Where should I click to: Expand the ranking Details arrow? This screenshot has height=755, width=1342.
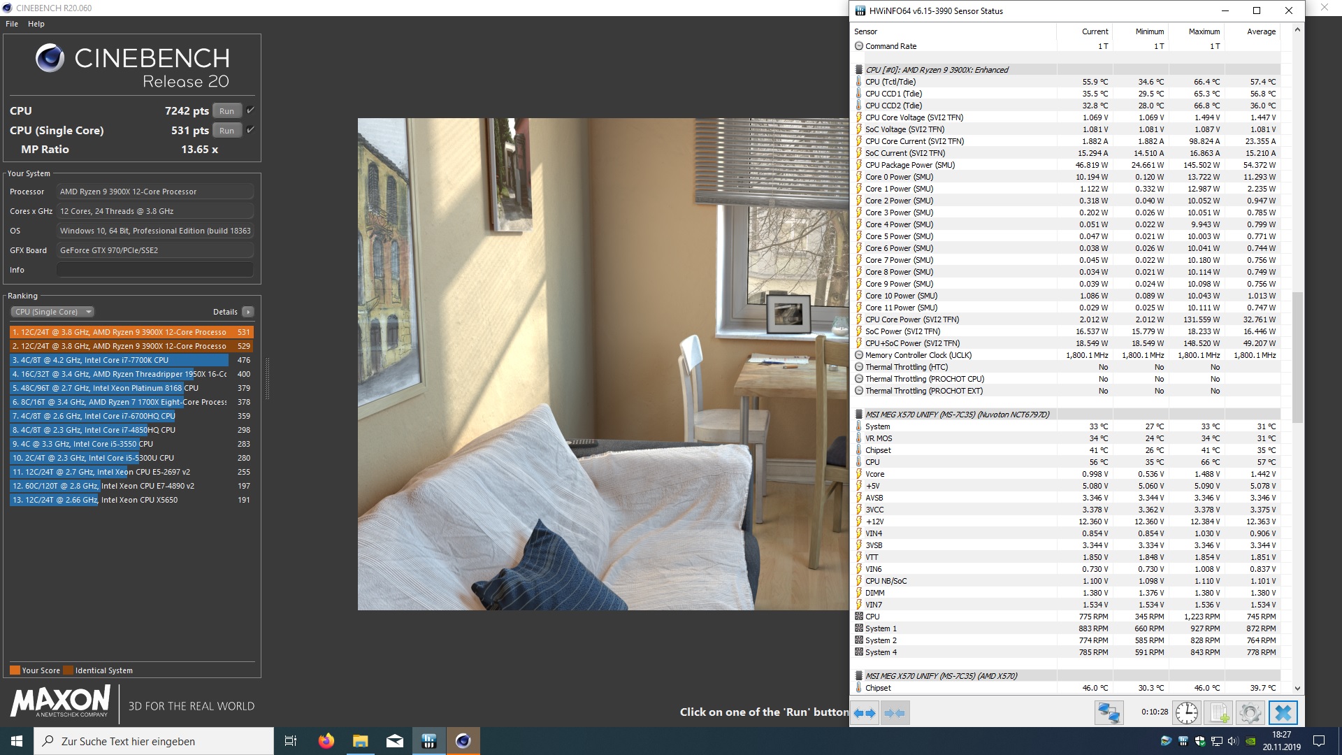tap(248, 312)
